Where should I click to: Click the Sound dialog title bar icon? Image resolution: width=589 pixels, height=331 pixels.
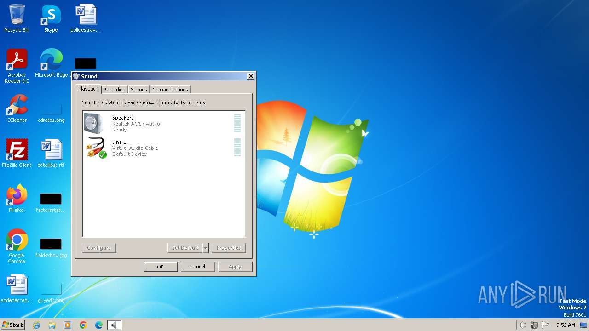coord(76,76)
